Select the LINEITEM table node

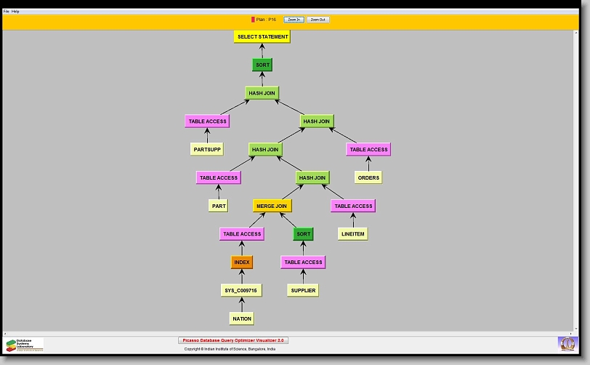[x=353, y=234]
